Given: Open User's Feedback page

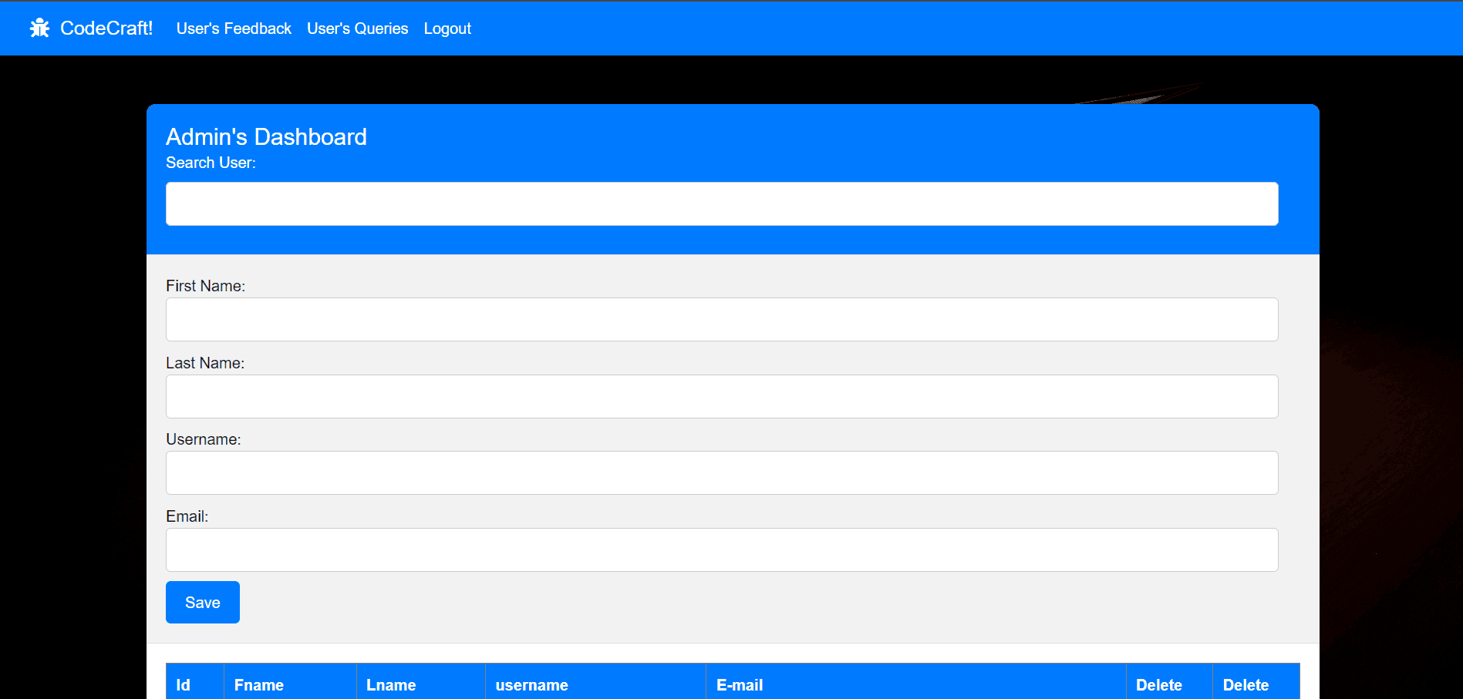Looking at the screenshot, I should point(234,29).
